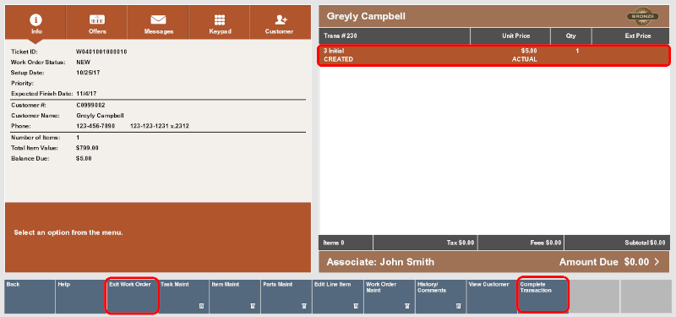
Task: Open Help from the bottom menu
Action: pyautogui.click(x=80, y=297)
